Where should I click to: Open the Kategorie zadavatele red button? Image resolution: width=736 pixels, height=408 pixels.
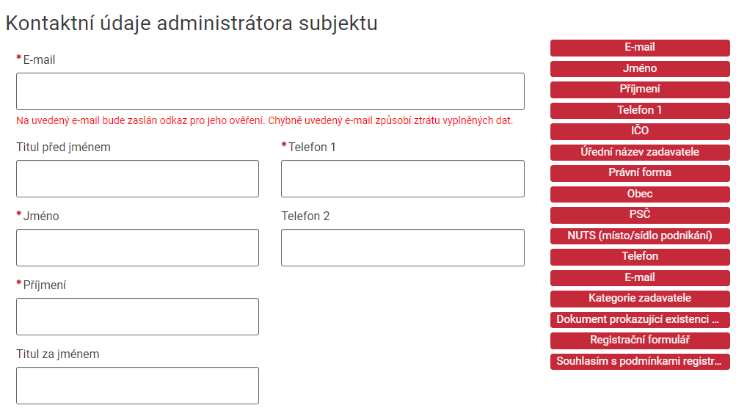click(x=640, y=299)
